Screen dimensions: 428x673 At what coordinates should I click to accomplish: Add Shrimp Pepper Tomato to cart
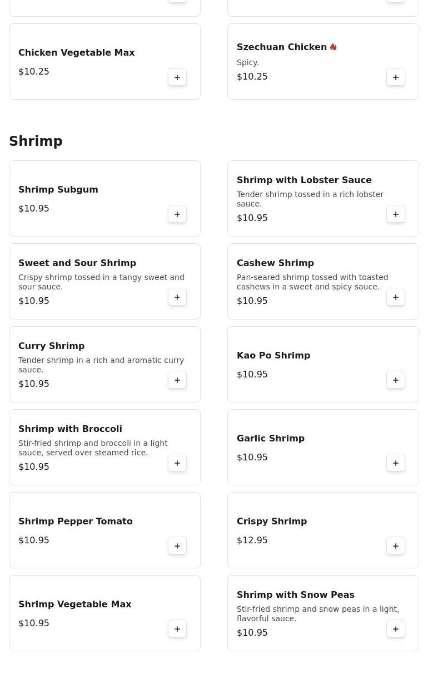[x=177, y=546]
